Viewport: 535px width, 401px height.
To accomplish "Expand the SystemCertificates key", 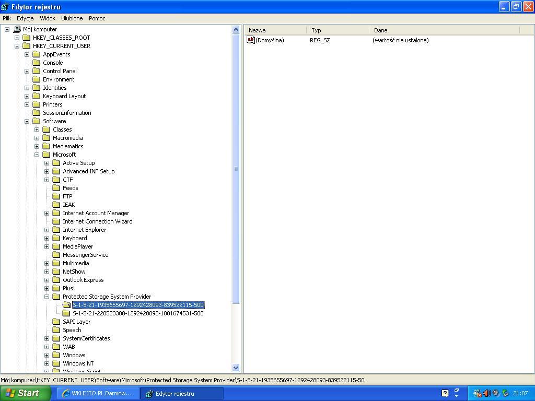I will tap(46, 338).
